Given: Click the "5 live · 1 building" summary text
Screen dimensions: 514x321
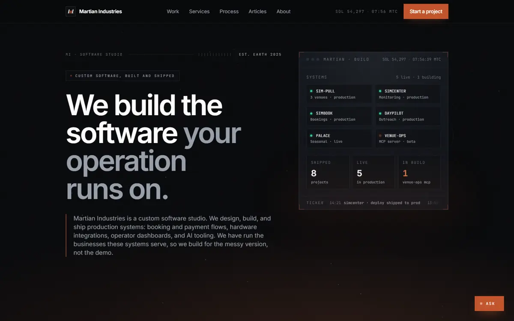Looking at the screenshot, I should 418,77.
